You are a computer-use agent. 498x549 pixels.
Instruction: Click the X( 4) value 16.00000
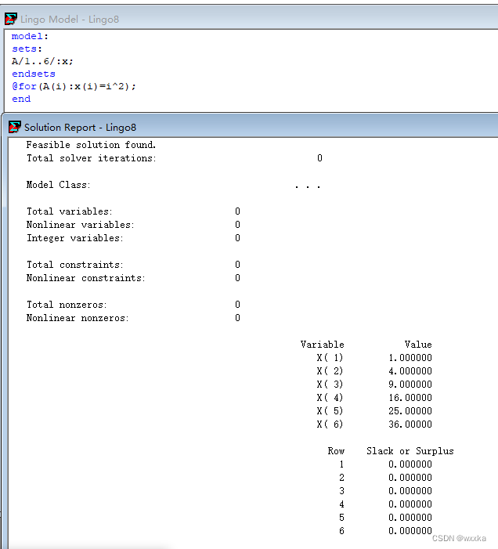[410, 398]
